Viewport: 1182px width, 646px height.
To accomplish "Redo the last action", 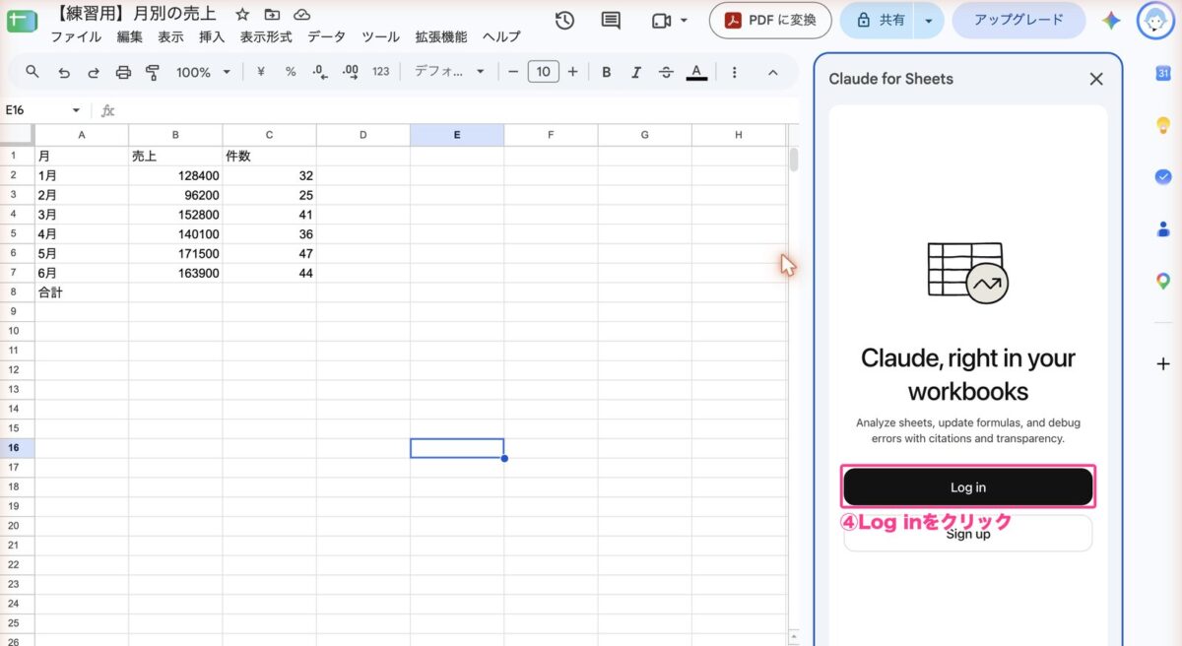I will pos(94,72).
